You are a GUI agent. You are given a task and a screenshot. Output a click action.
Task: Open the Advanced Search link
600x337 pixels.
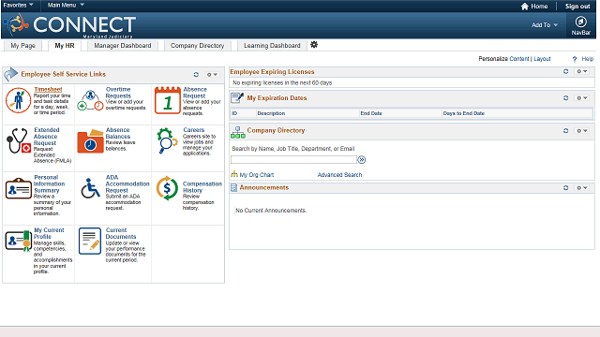point(339,175)
